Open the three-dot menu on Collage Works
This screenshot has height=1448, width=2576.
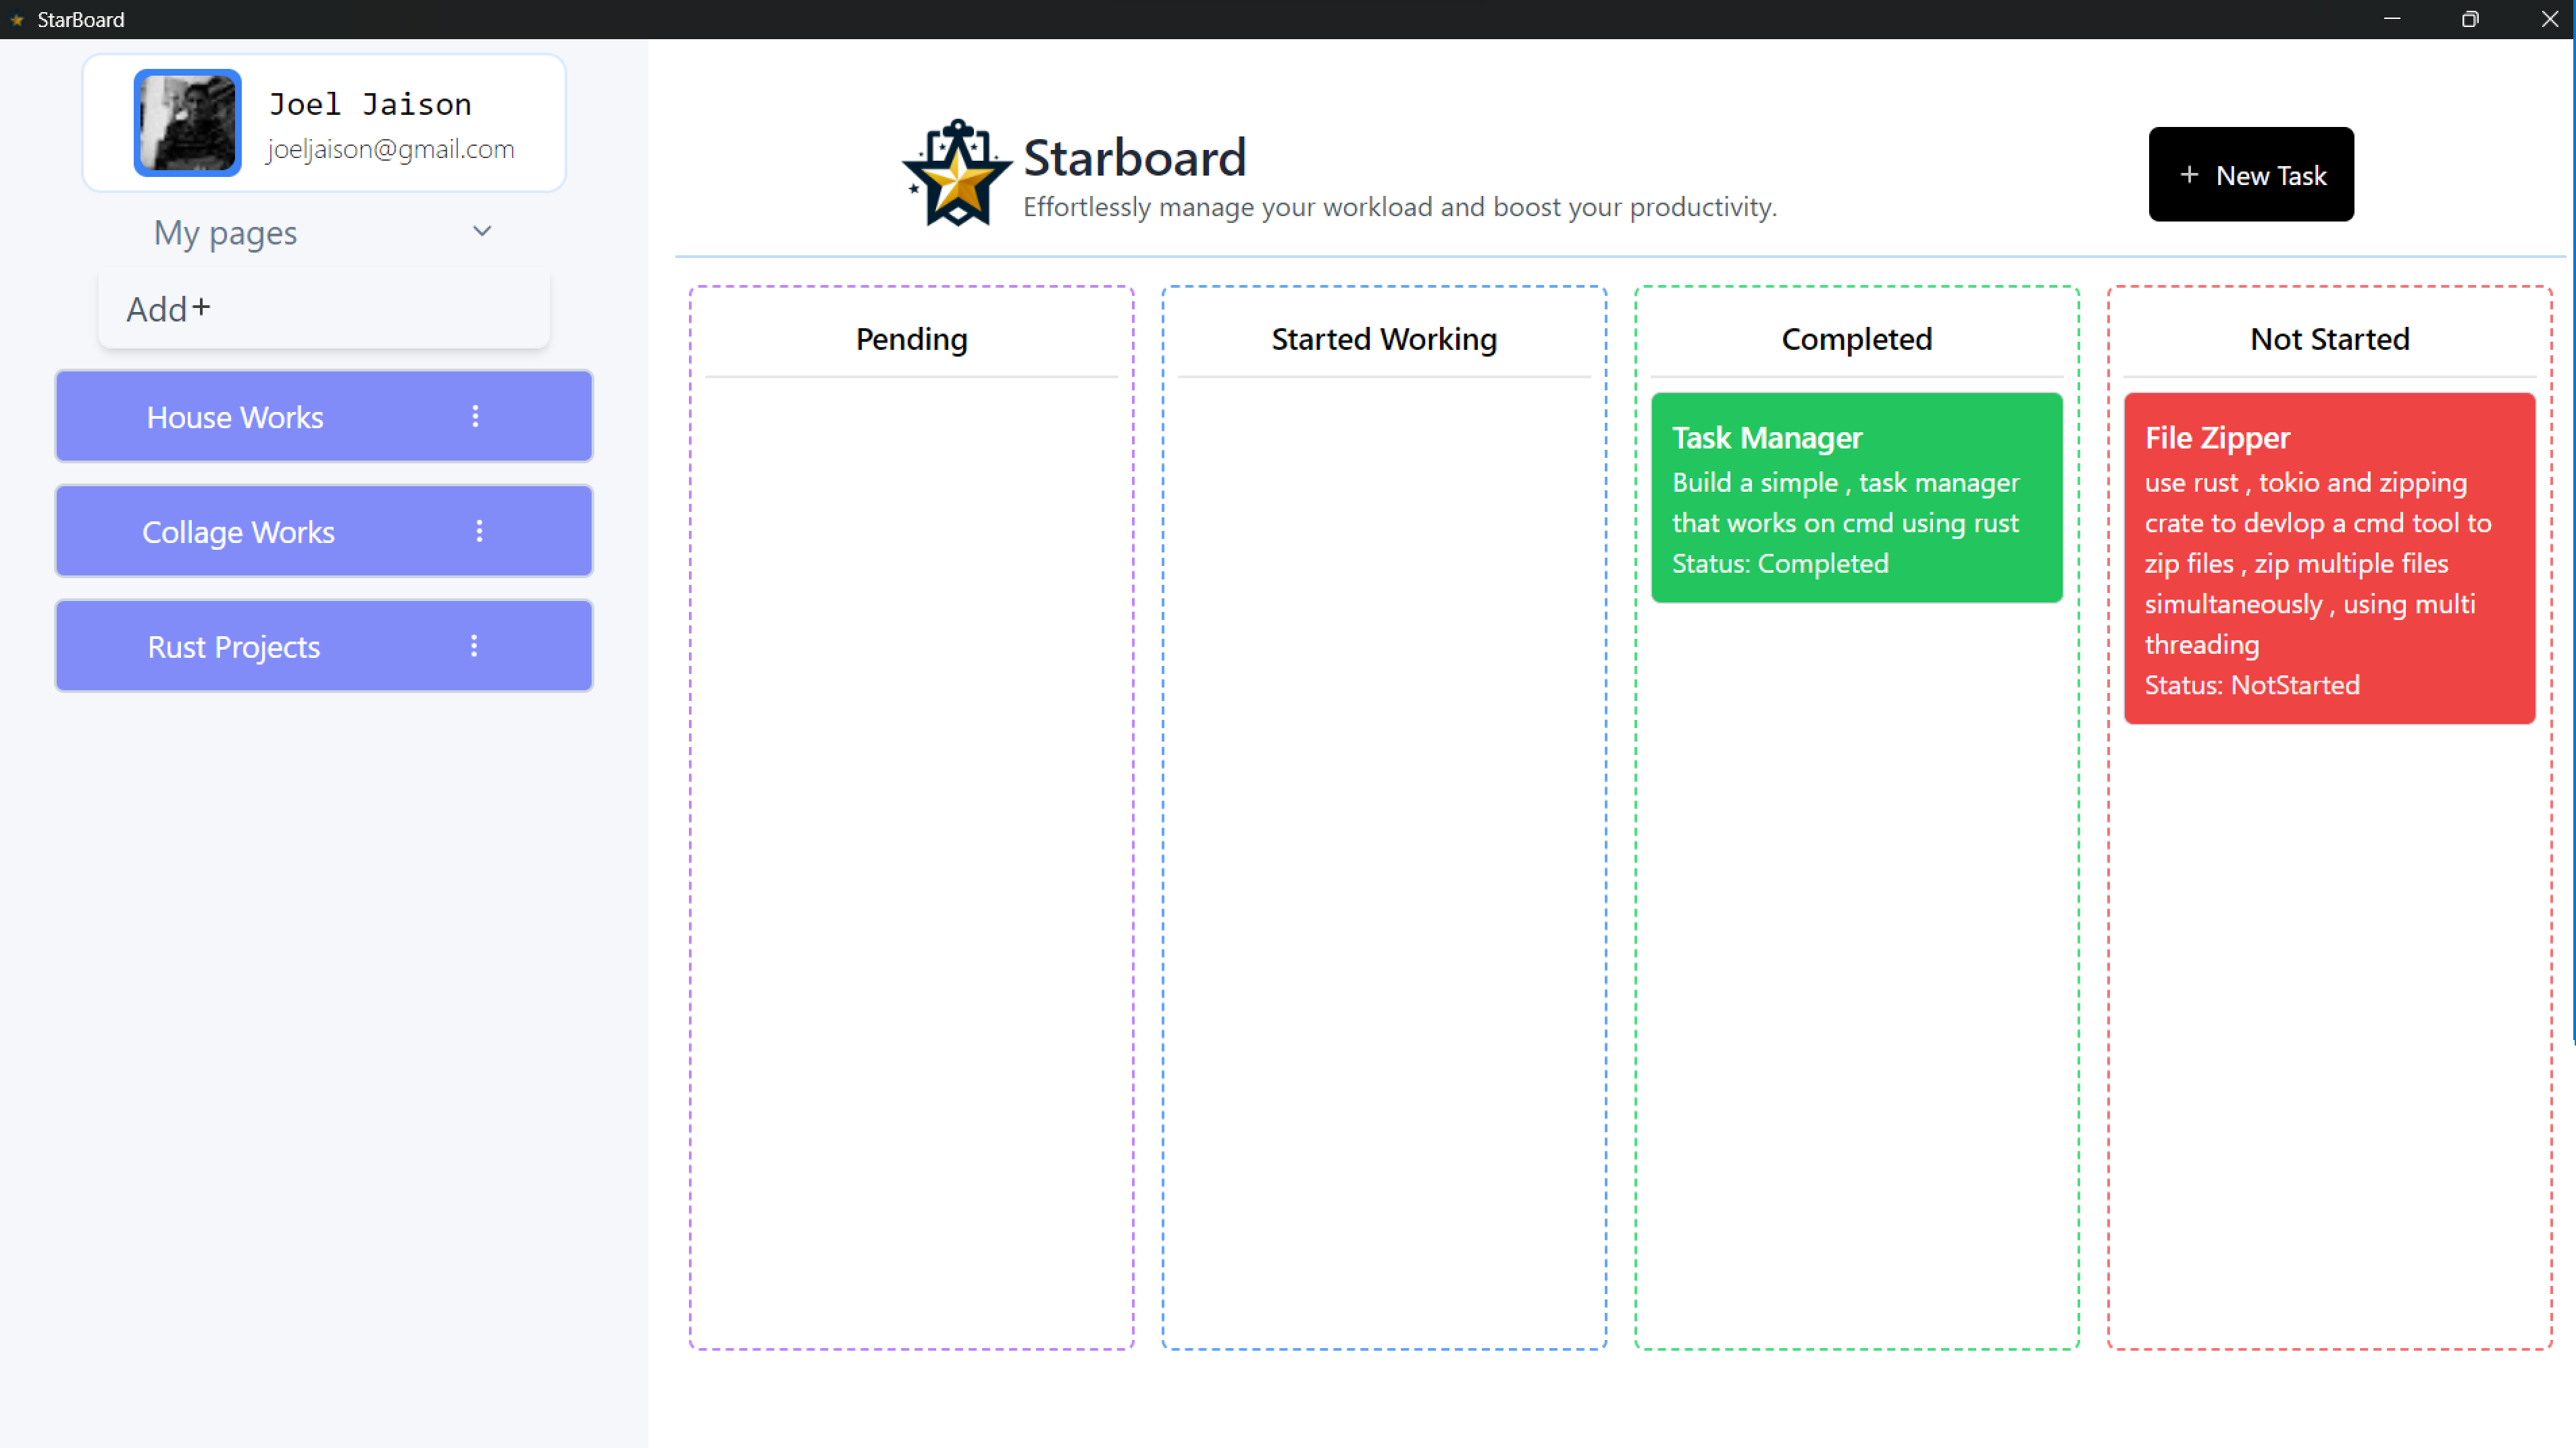tap(480, 531)
